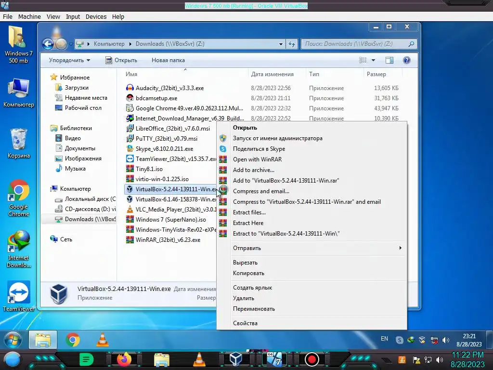Open the VirtualBox Machine menu
The height and width of the screenshot is (370, 493).
(x=29, y=17)
